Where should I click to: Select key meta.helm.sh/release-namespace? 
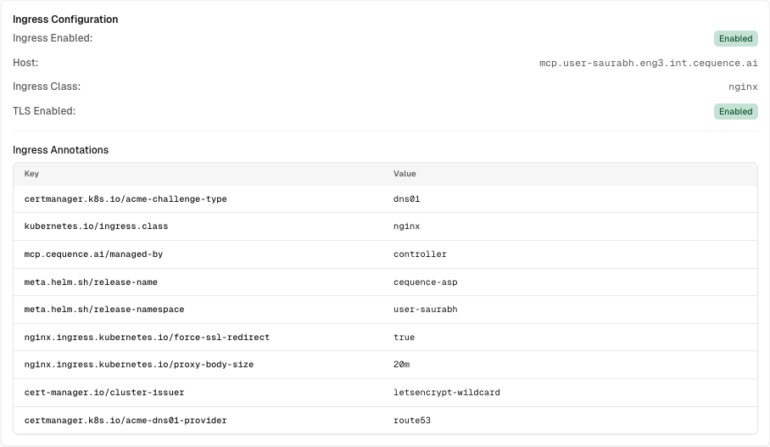tap(104, 310)
